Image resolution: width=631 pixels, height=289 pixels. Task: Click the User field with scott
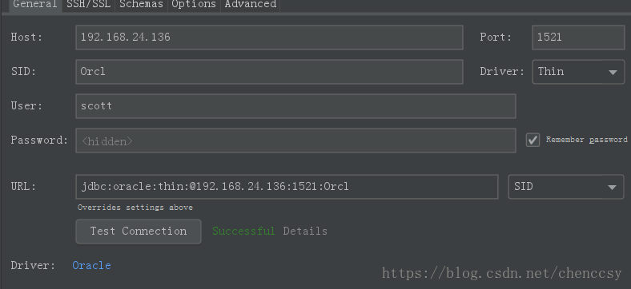point(295,106)
